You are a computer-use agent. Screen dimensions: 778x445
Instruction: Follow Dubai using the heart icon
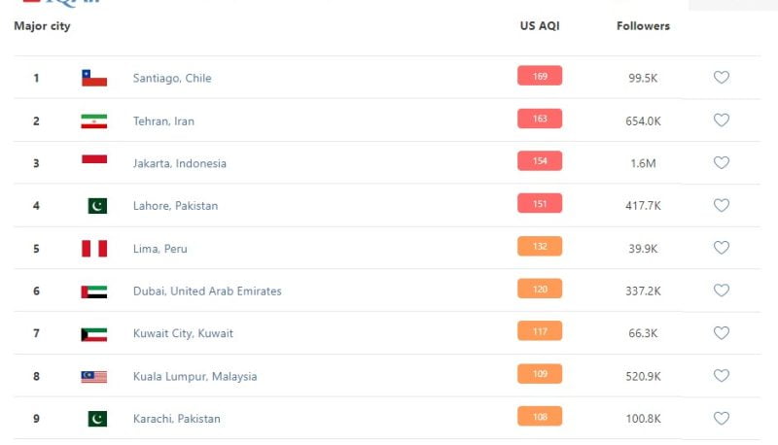(x=721, y=291)
